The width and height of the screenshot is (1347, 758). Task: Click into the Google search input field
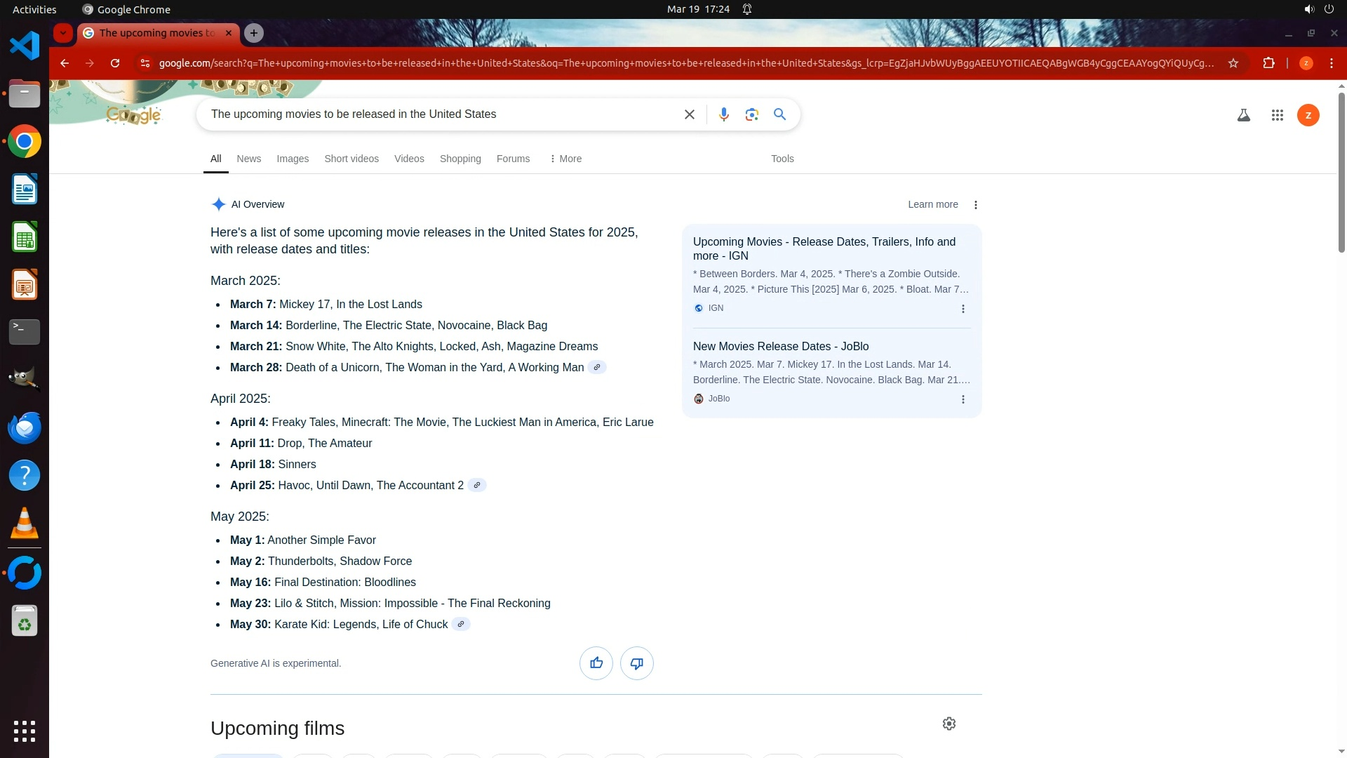tap(442, 114)
